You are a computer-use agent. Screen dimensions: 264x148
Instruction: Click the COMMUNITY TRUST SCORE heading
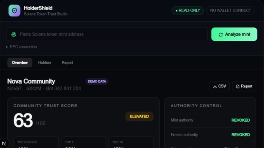(45, 106)
